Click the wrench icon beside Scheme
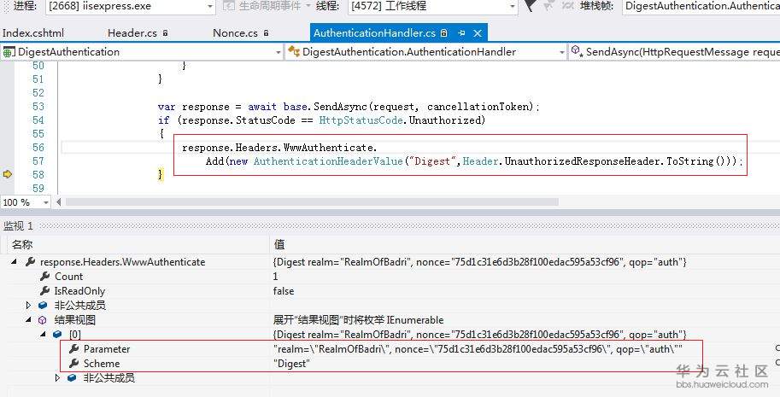 (x=74, y=363)
